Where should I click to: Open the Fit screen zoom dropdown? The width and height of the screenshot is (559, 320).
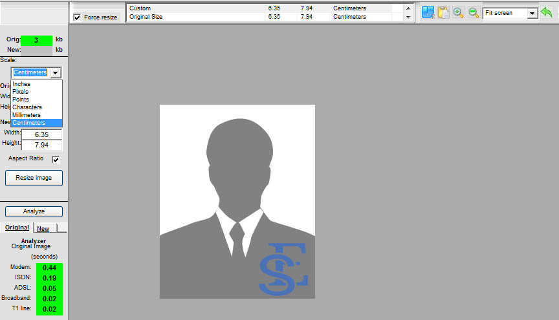(x=532, y=13)
